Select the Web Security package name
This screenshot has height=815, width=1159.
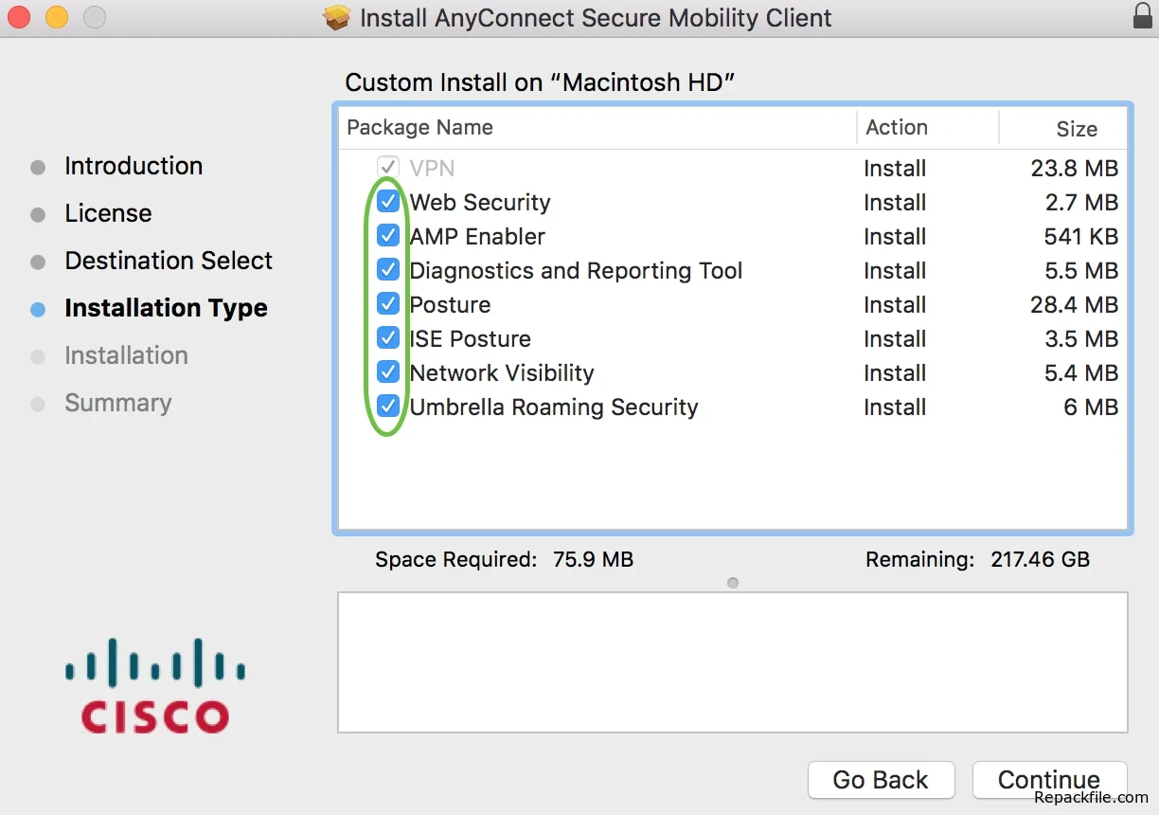tap(480, 202)
